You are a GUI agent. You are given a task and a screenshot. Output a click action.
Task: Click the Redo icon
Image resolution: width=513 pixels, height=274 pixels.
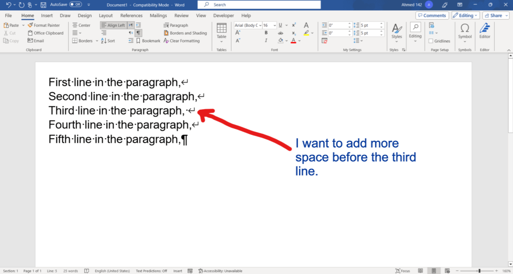(x=21, y=5)
